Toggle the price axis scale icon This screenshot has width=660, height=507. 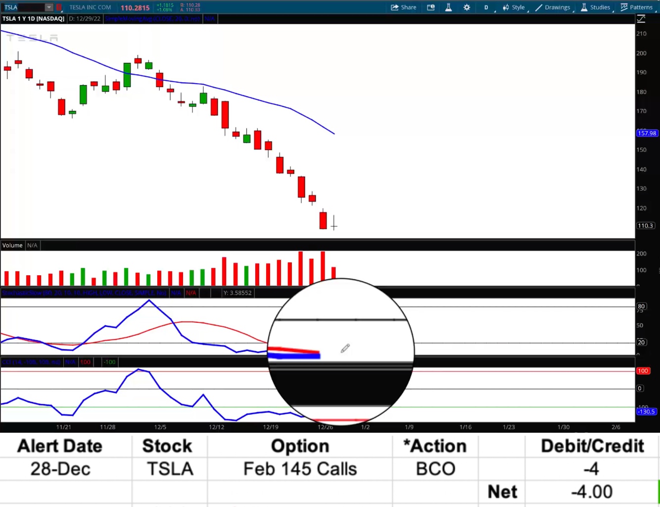(641, 19)
